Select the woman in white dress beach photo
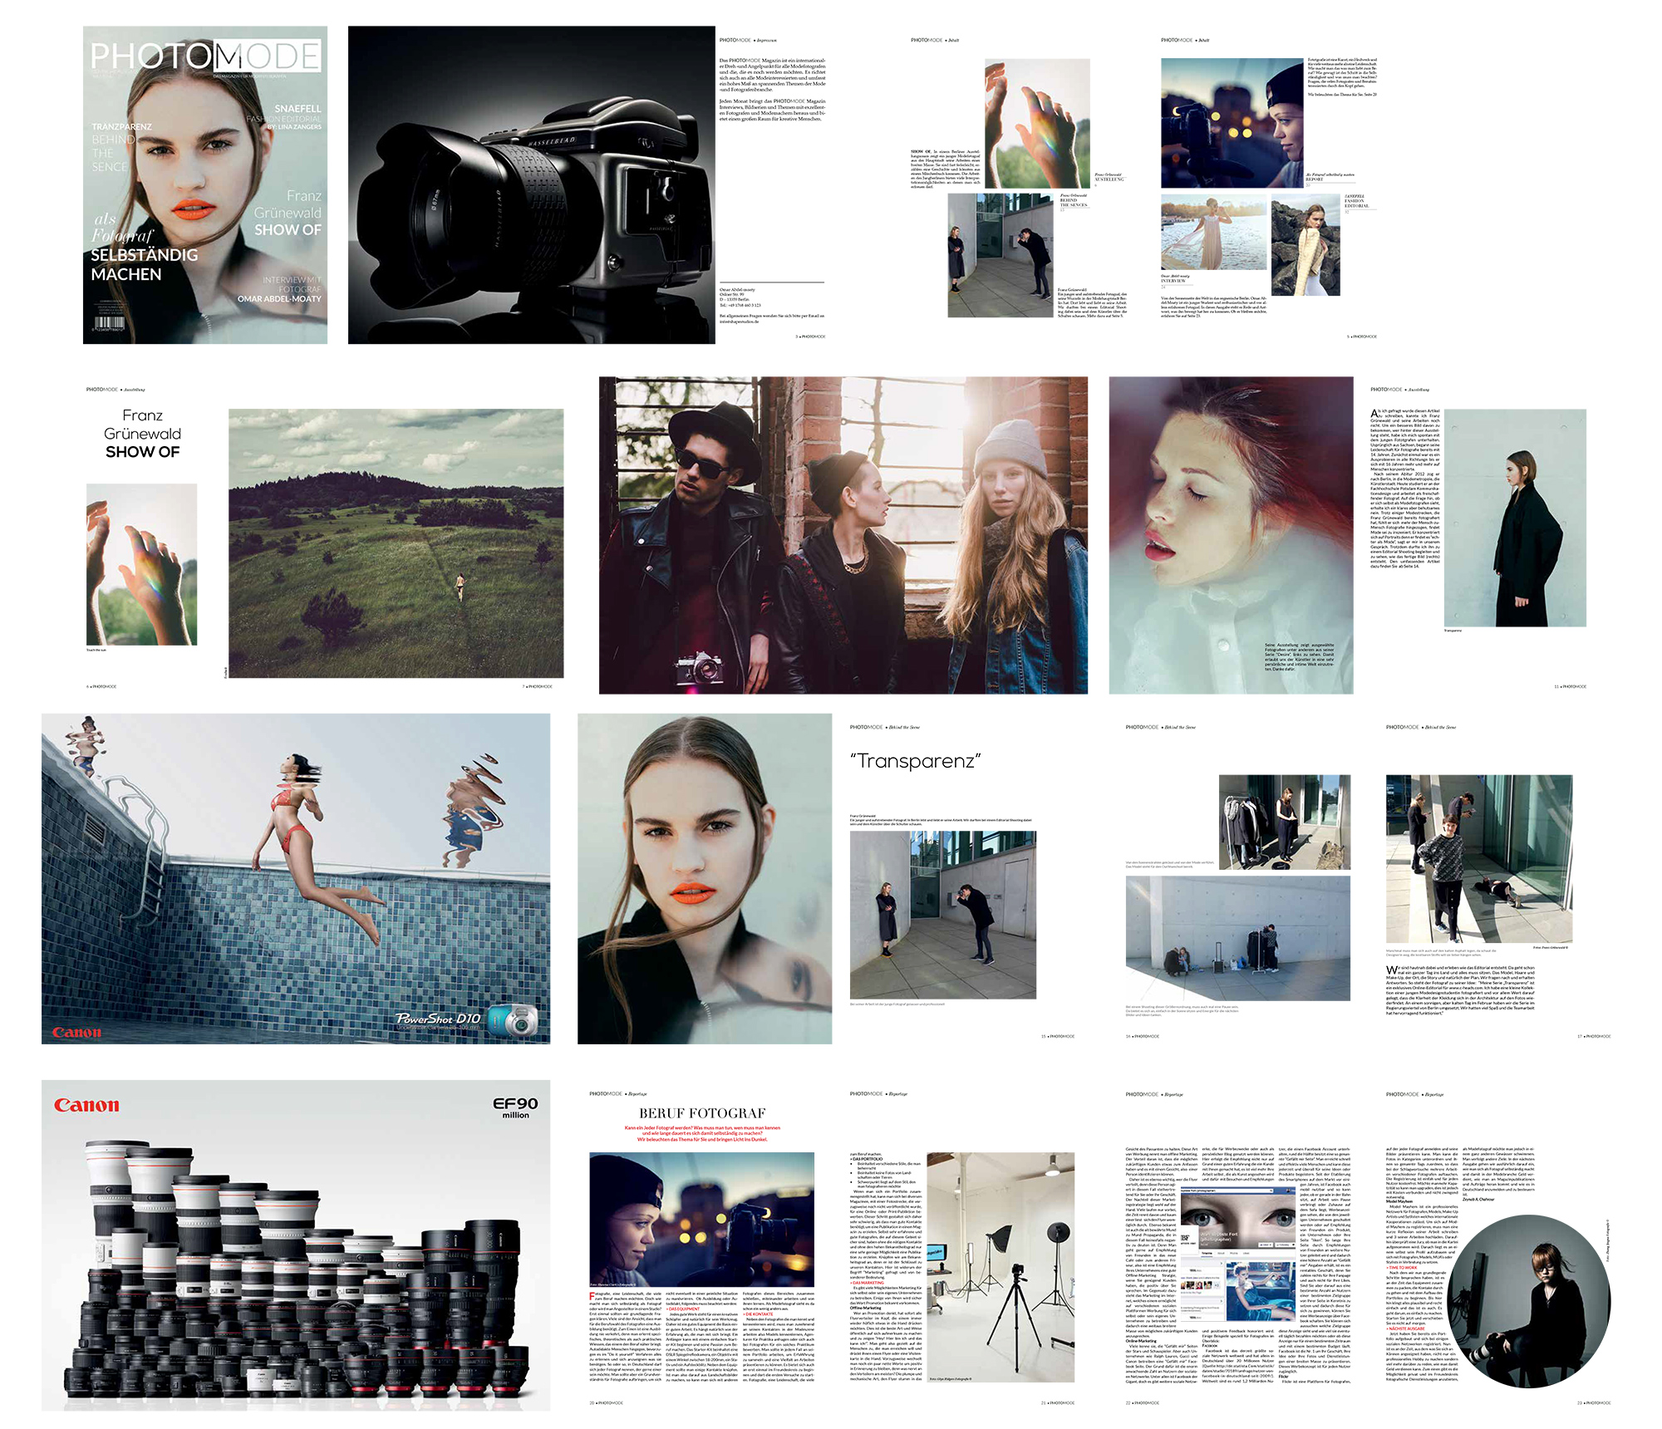 tap(1213, 233)
